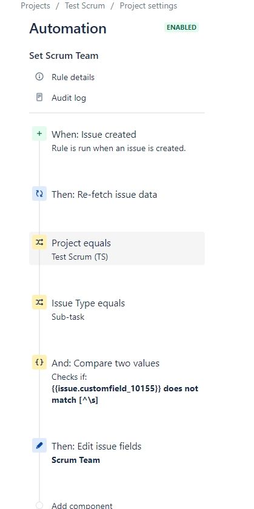This screenshot has height=509, width=254.
Task: Select Then: Re-fetch issue data step
Action: tap(117, 194)
